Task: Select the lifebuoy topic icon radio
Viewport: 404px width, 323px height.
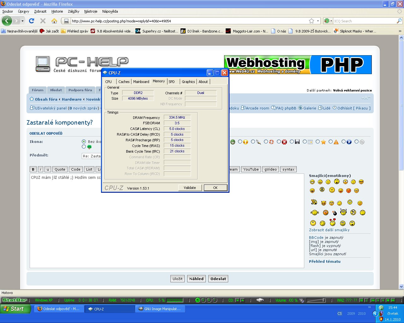Action: tap(266, 142)
